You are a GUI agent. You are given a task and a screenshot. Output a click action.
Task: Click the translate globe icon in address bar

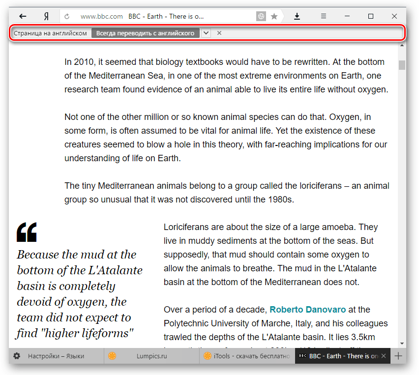[x=261, y=17]
